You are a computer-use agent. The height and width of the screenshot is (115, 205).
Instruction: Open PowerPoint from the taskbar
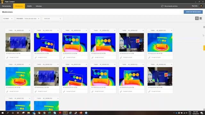tap(81, 113)
